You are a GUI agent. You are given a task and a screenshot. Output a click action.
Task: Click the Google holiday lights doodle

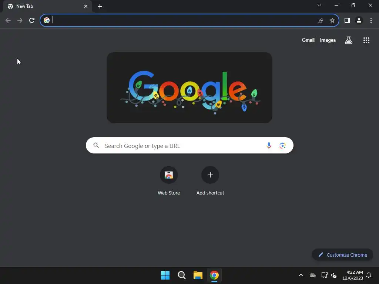(x=189, y=88)
